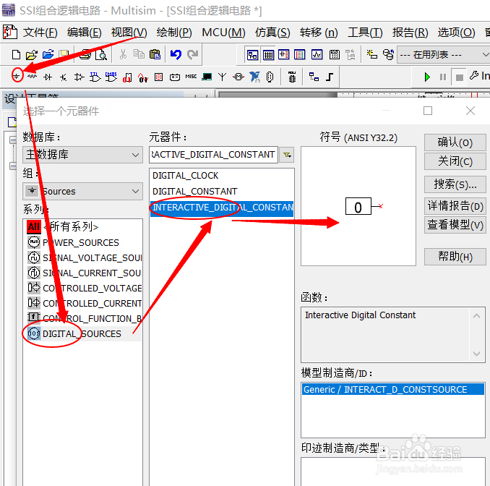The image size is (490, 486).
Task: Select POWER_SOURCES family
Action: (x=85, y=242)
